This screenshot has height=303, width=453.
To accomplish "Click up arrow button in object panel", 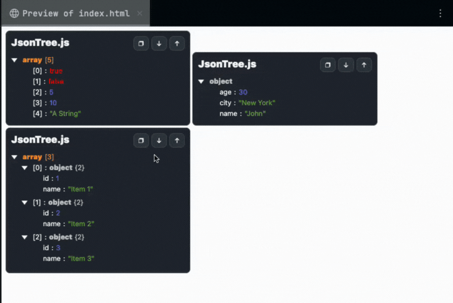I will coord(364,65).
